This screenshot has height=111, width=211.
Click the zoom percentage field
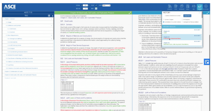coord(85,6)
